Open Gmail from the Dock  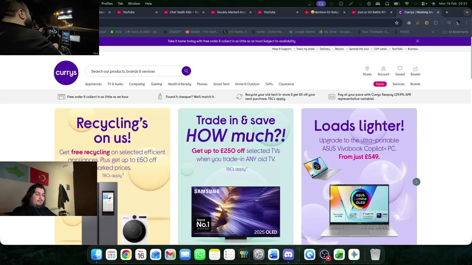click(x=170, y=254)
